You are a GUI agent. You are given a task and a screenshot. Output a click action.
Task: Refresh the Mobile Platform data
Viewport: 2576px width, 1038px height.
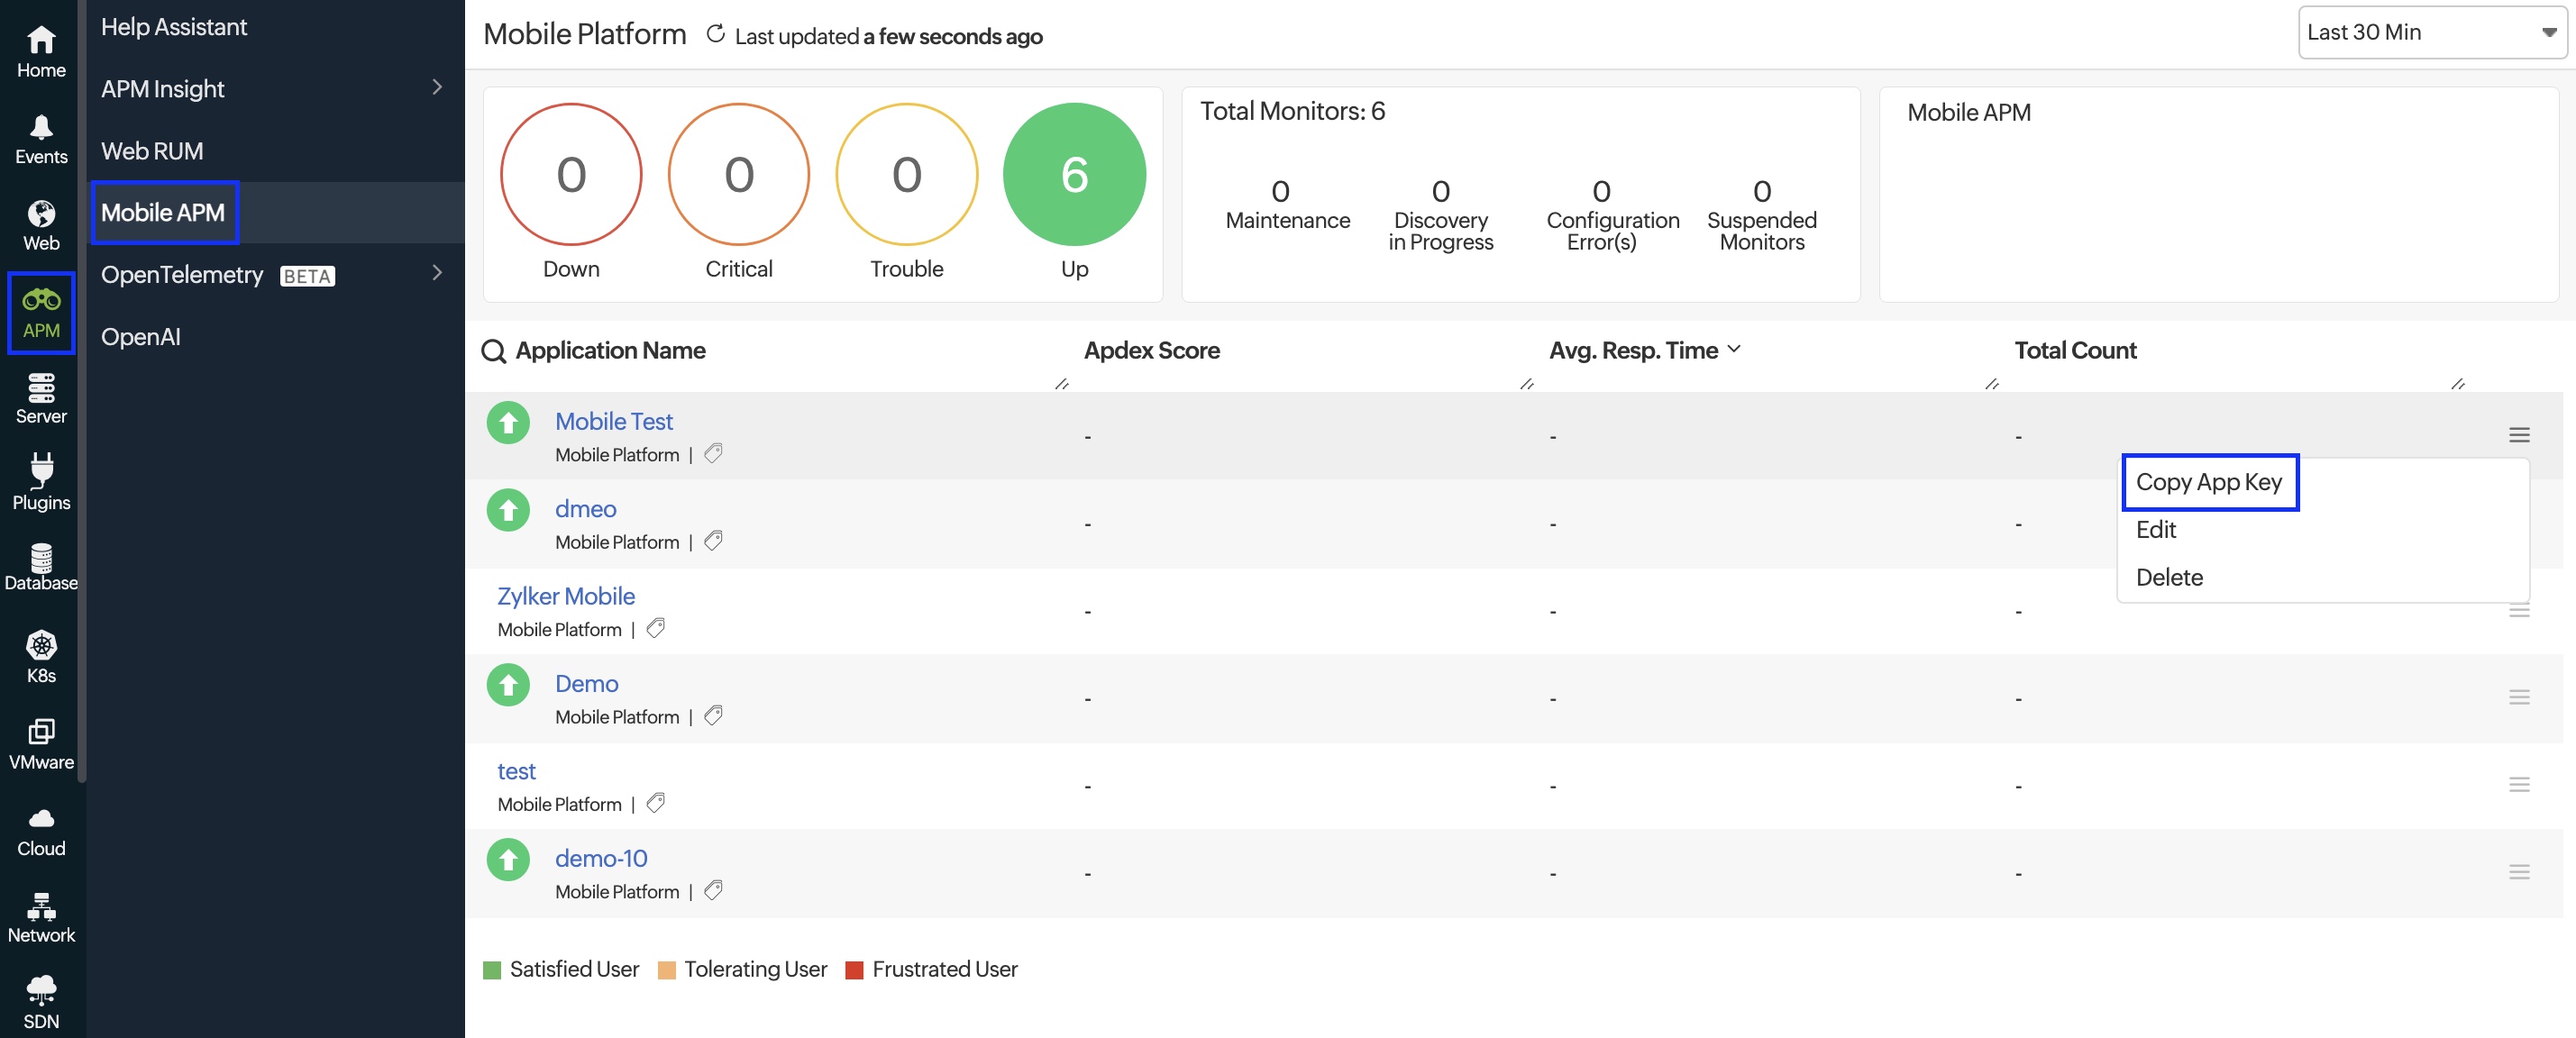coord(714,33)
